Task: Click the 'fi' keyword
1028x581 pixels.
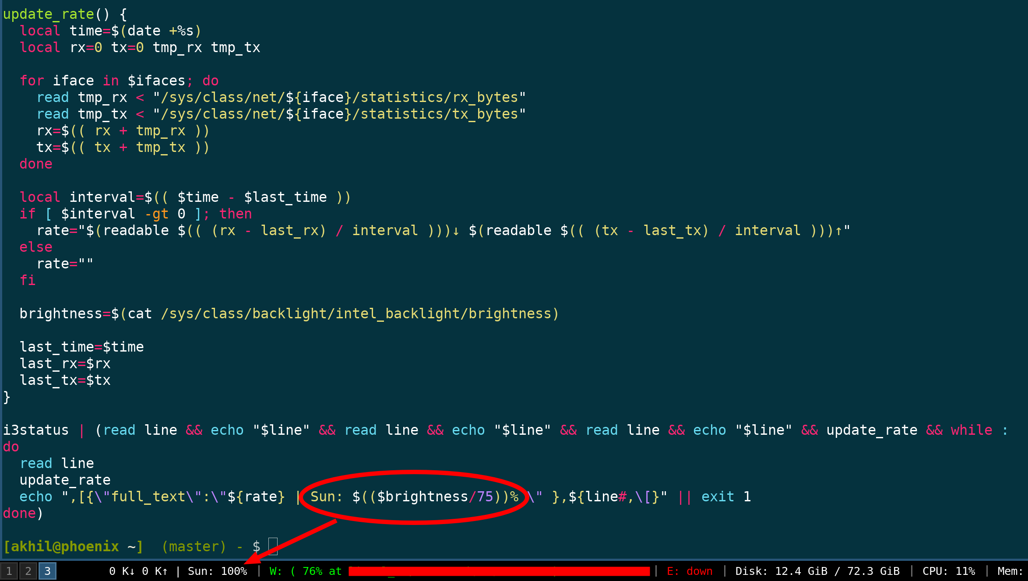Action: click(28, 280)
